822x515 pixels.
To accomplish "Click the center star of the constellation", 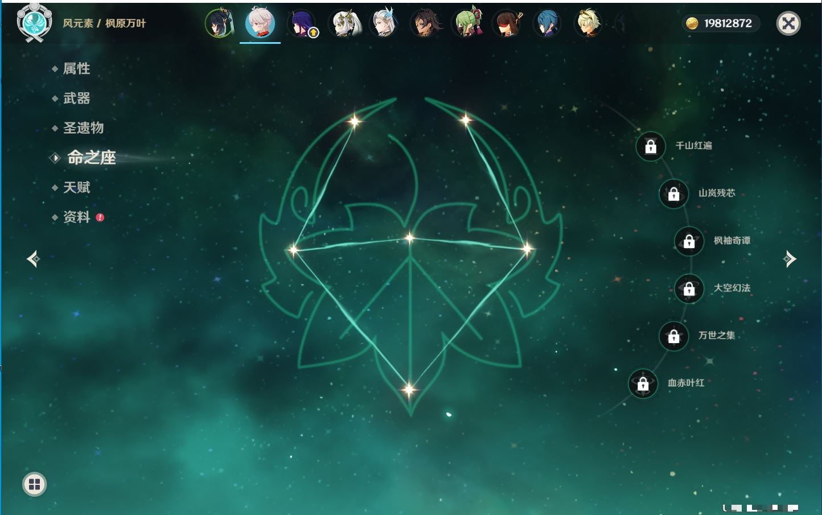I will point(410,238).
